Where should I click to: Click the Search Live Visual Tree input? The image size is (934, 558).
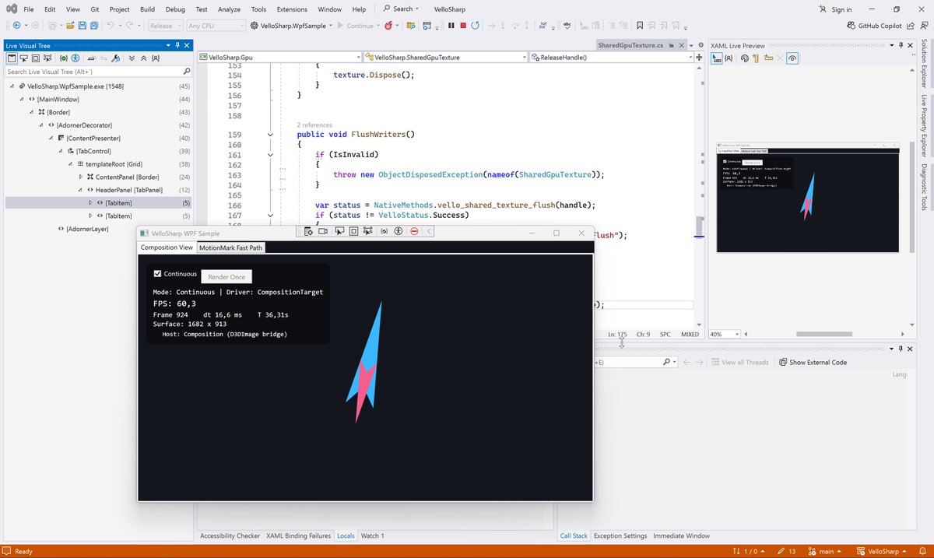pyautogui.click(x=93, y=72)
